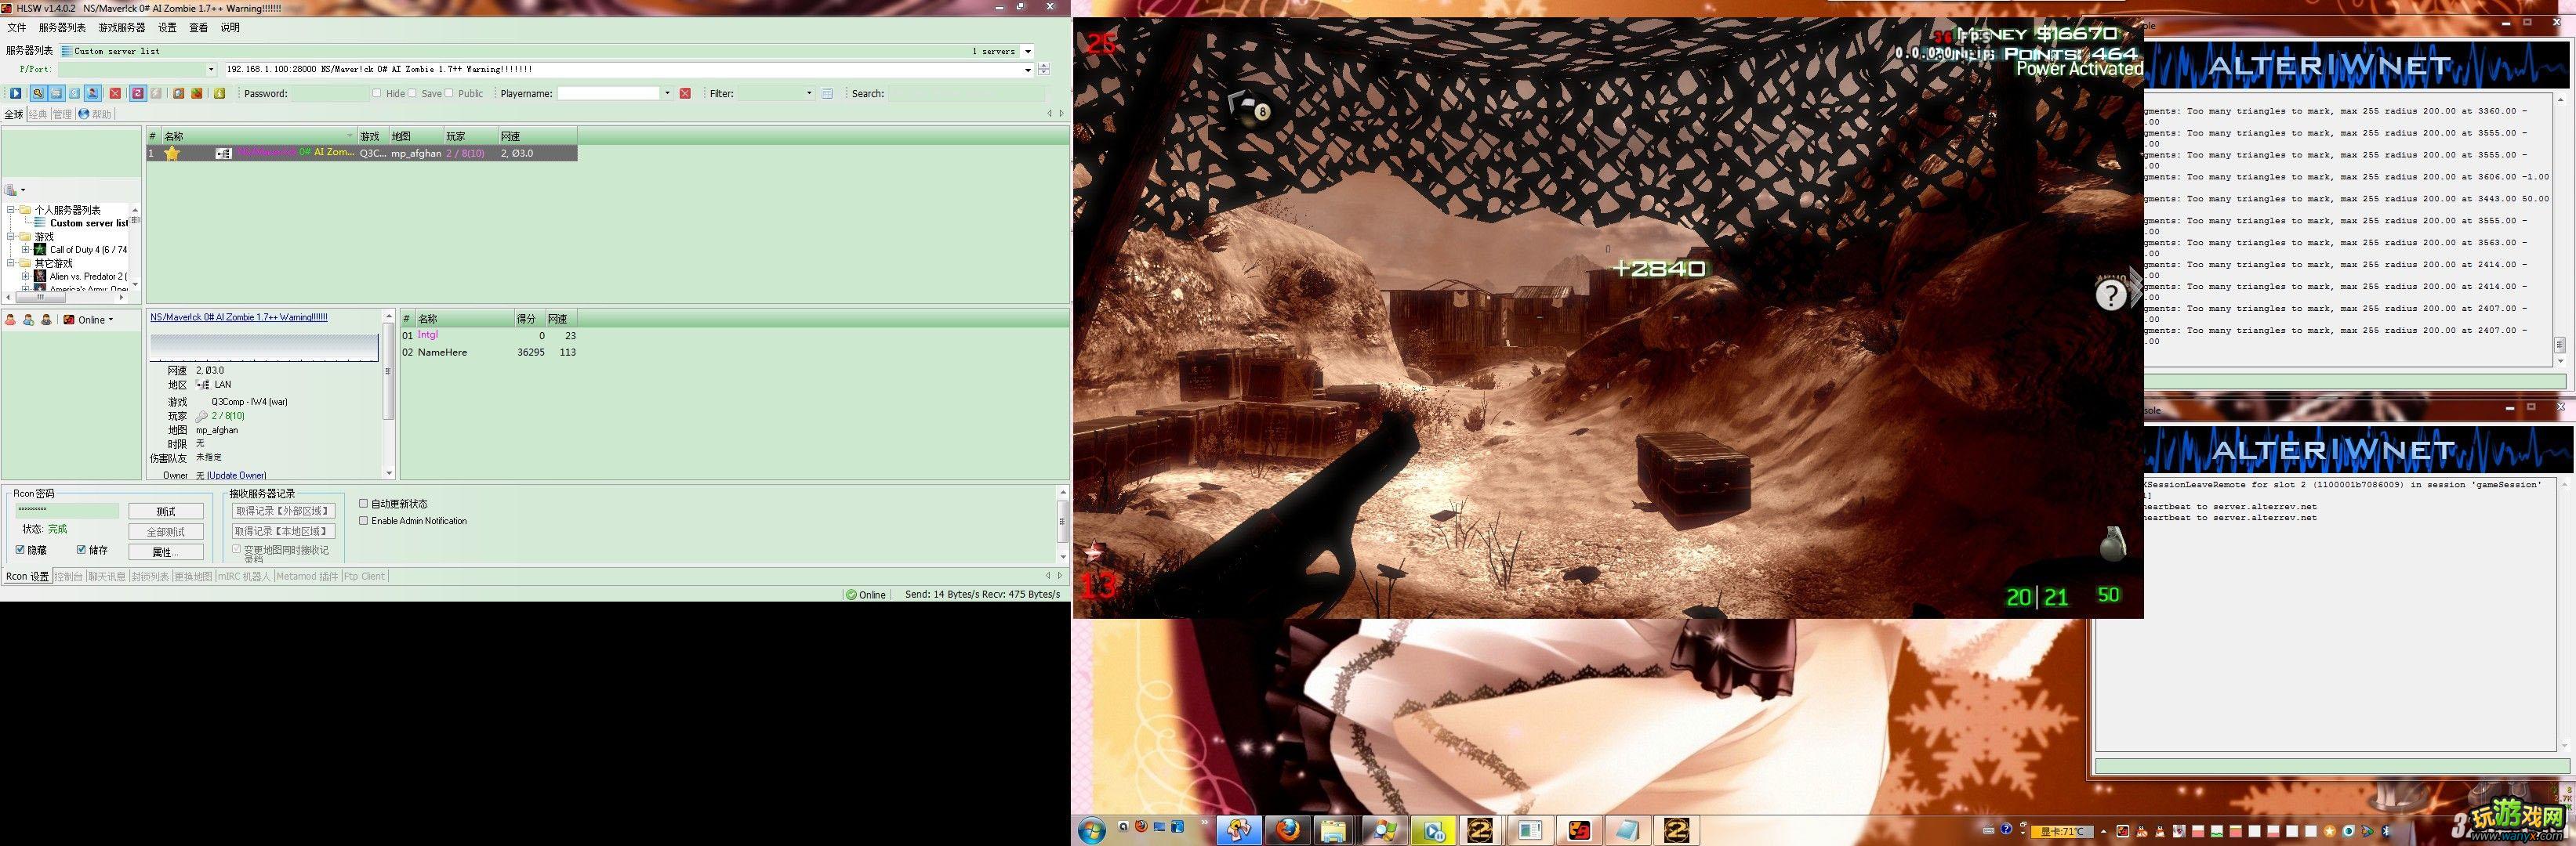Uncheck the 隐藏 checkbox under Rcon password
This screenshot has height=846, width=2576.
pos(20,549)
